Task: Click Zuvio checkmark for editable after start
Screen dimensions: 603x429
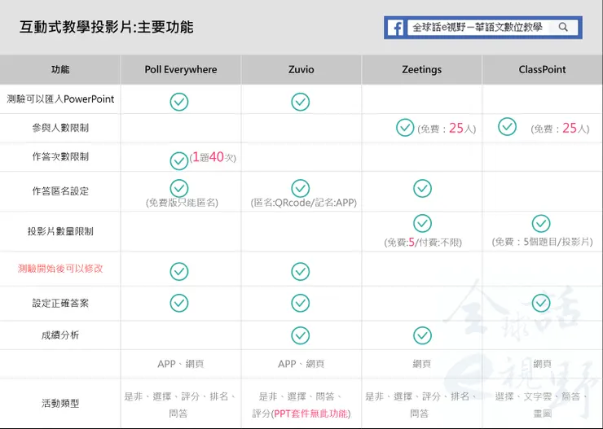Action: [x=301, y=272]
